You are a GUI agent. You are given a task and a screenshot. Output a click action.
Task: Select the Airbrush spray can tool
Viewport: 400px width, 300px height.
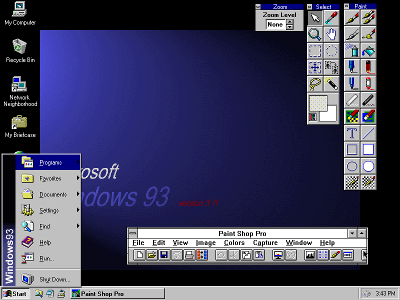click(x=352, y=50)
